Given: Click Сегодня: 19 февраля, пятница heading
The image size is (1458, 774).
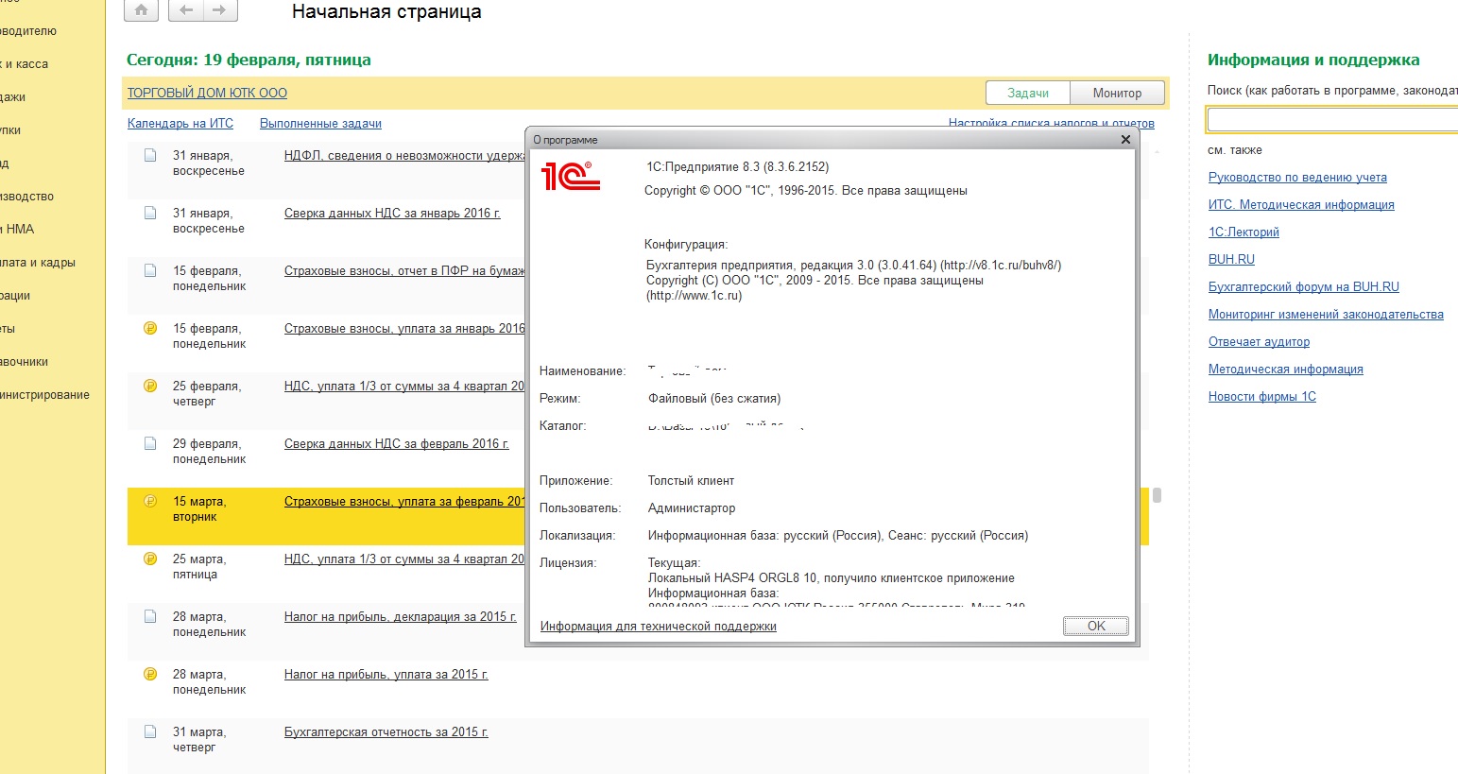Looking at the screenshot, I should [249, 60].
